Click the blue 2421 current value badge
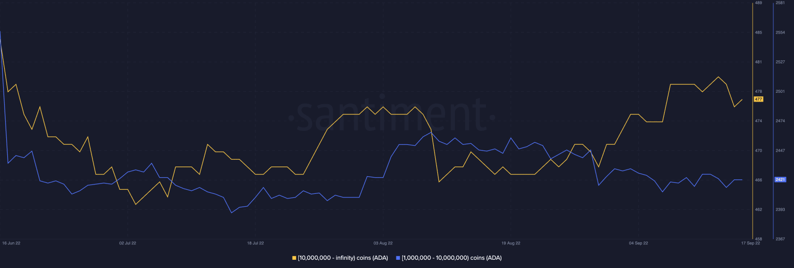 [x=780, y=179]
